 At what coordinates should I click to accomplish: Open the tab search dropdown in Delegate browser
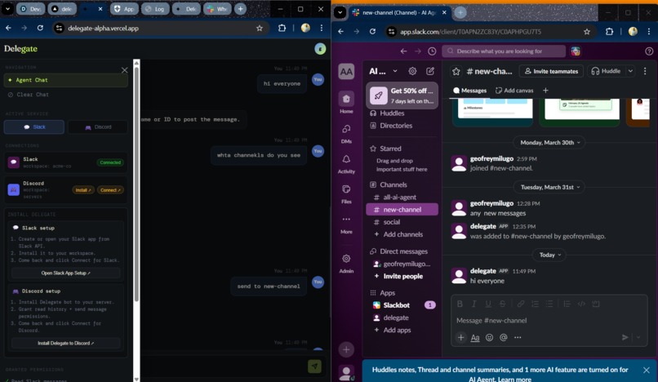click(x=7, y=9)
